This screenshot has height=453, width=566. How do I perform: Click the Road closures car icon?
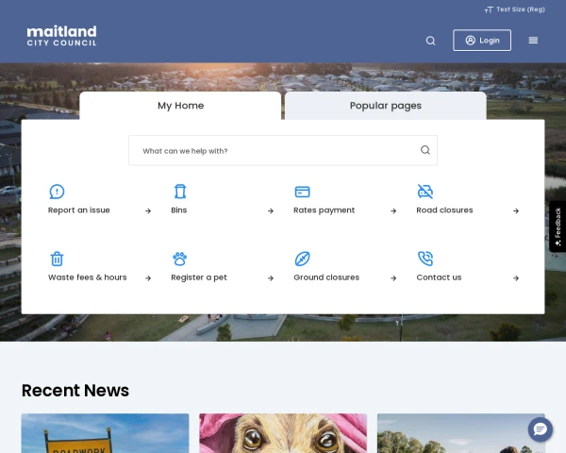click(425, 192)
